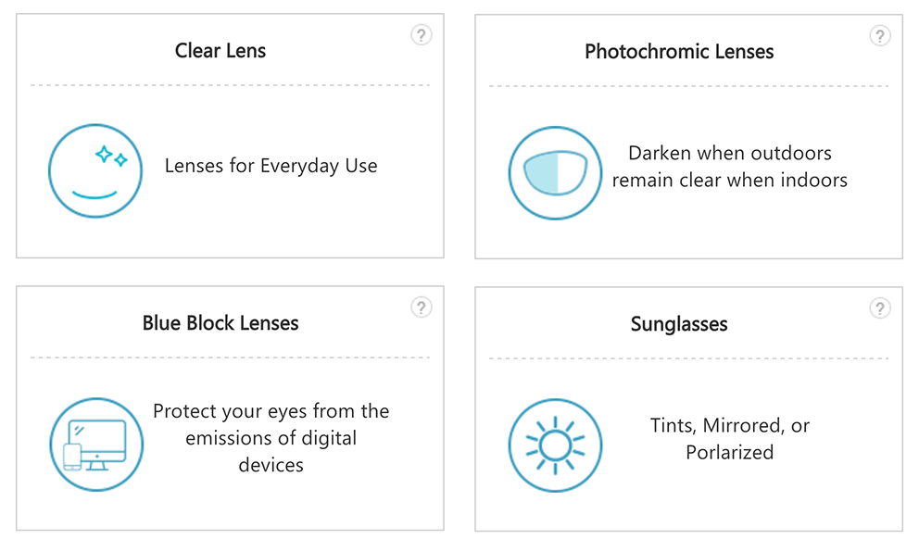This screenshot has height=539, width=919.
Task: Pick the Blue Block Lenses card
Action: (x=230, y=408)
